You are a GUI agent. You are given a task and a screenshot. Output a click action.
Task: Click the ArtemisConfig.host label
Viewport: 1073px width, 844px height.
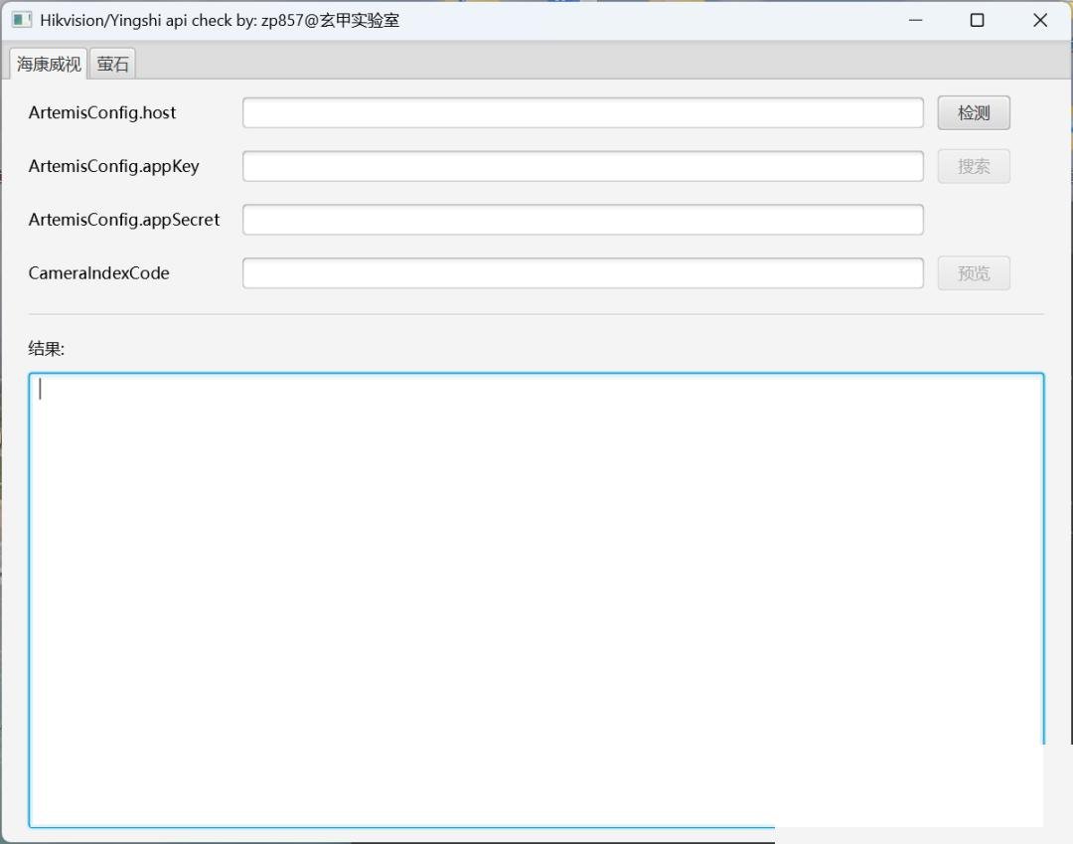point(102,113)
